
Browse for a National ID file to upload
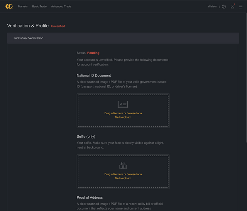(123, 115)
